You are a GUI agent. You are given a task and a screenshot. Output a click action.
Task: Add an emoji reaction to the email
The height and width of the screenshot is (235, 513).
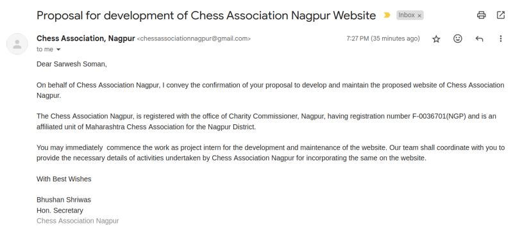[x=458, y=39]
